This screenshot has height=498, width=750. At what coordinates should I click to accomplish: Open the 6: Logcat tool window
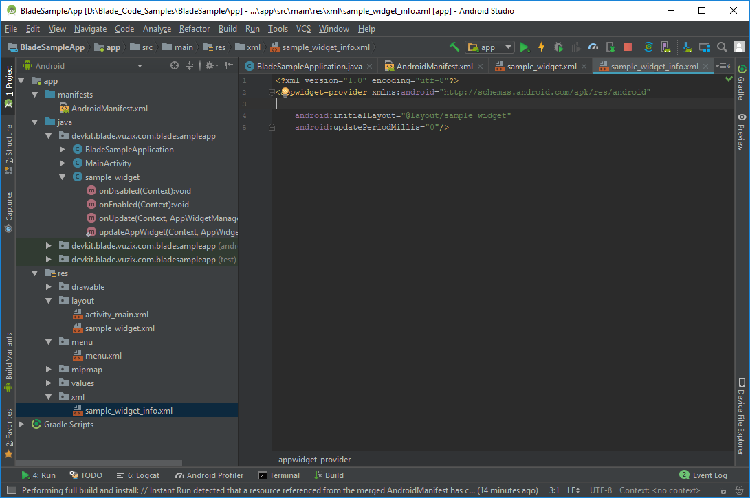pyautogui.click(x=138, y=475)
